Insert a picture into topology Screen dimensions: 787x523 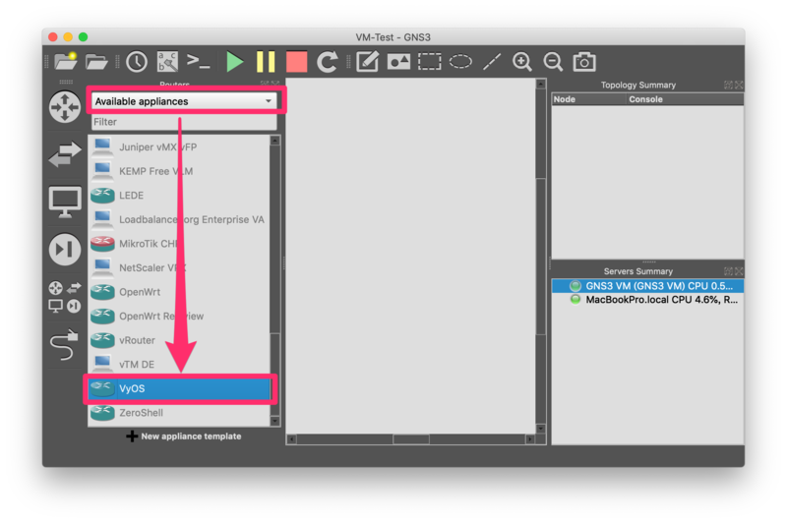click(x=398, y=62)
